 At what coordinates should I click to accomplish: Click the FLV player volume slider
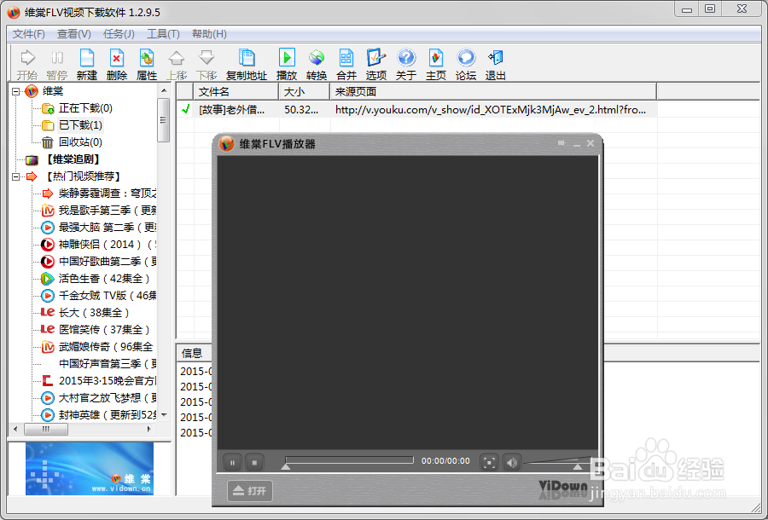(x=557, y=462)
